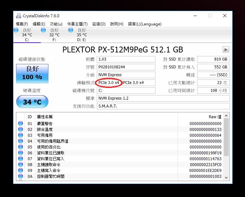Minimize the CrystalDiskInfo window

(x=195, y=16)
